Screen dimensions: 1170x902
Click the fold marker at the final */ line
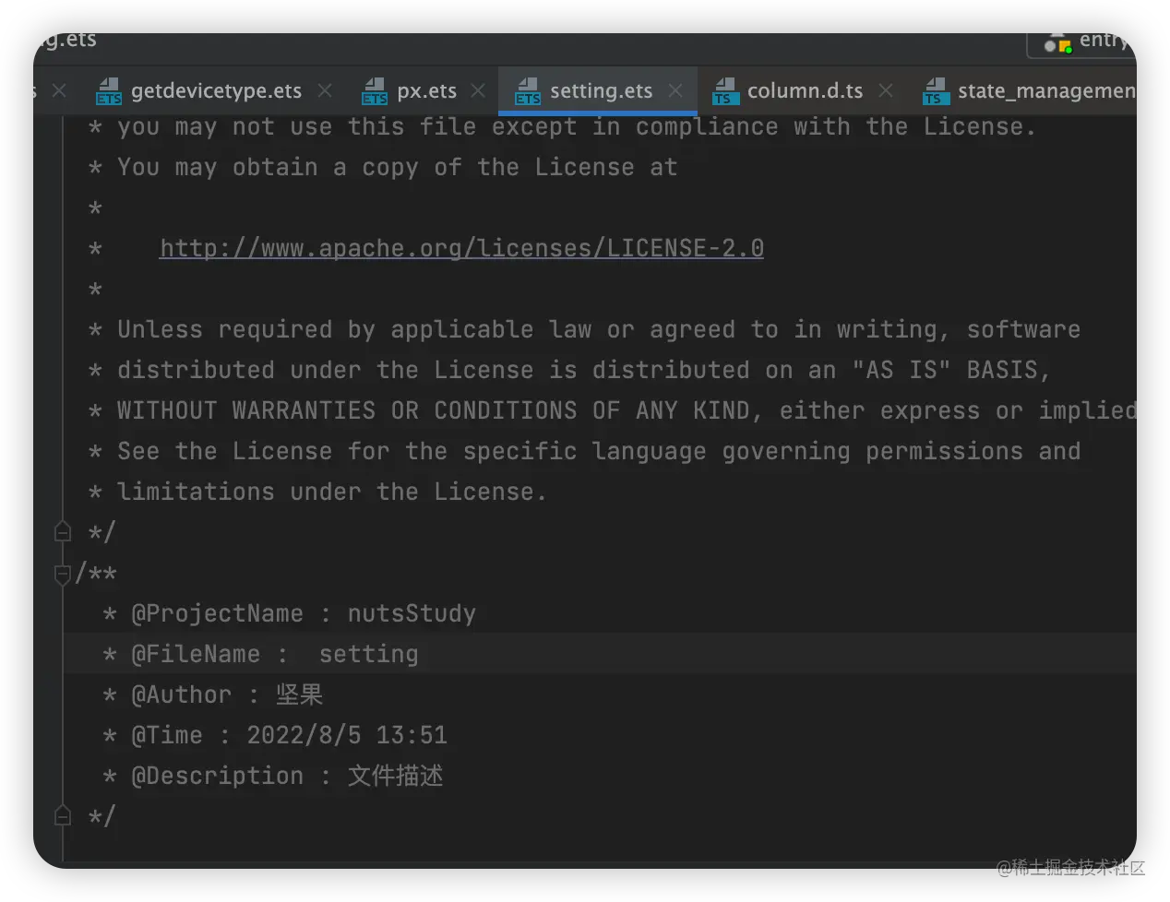point(63,816)
